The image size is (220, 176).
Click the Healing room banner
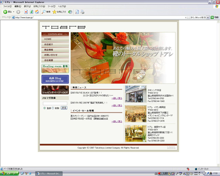coord(55,68)
